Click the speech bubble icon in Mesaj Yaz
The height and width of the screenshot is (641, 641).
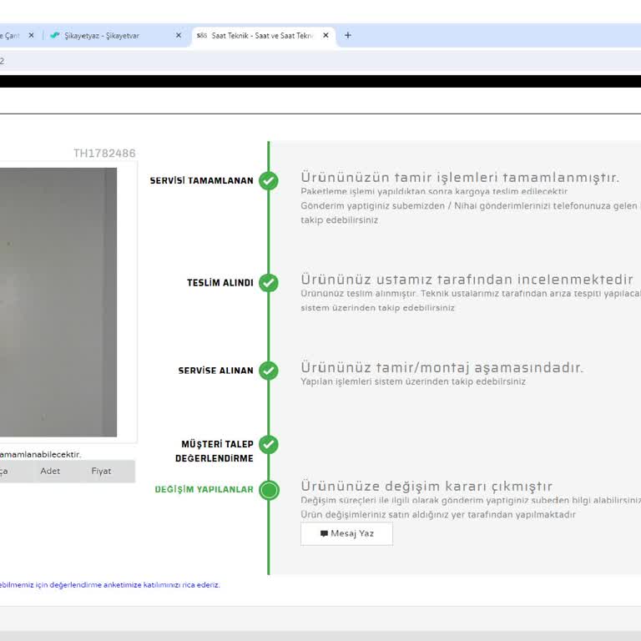pos(324,533)
